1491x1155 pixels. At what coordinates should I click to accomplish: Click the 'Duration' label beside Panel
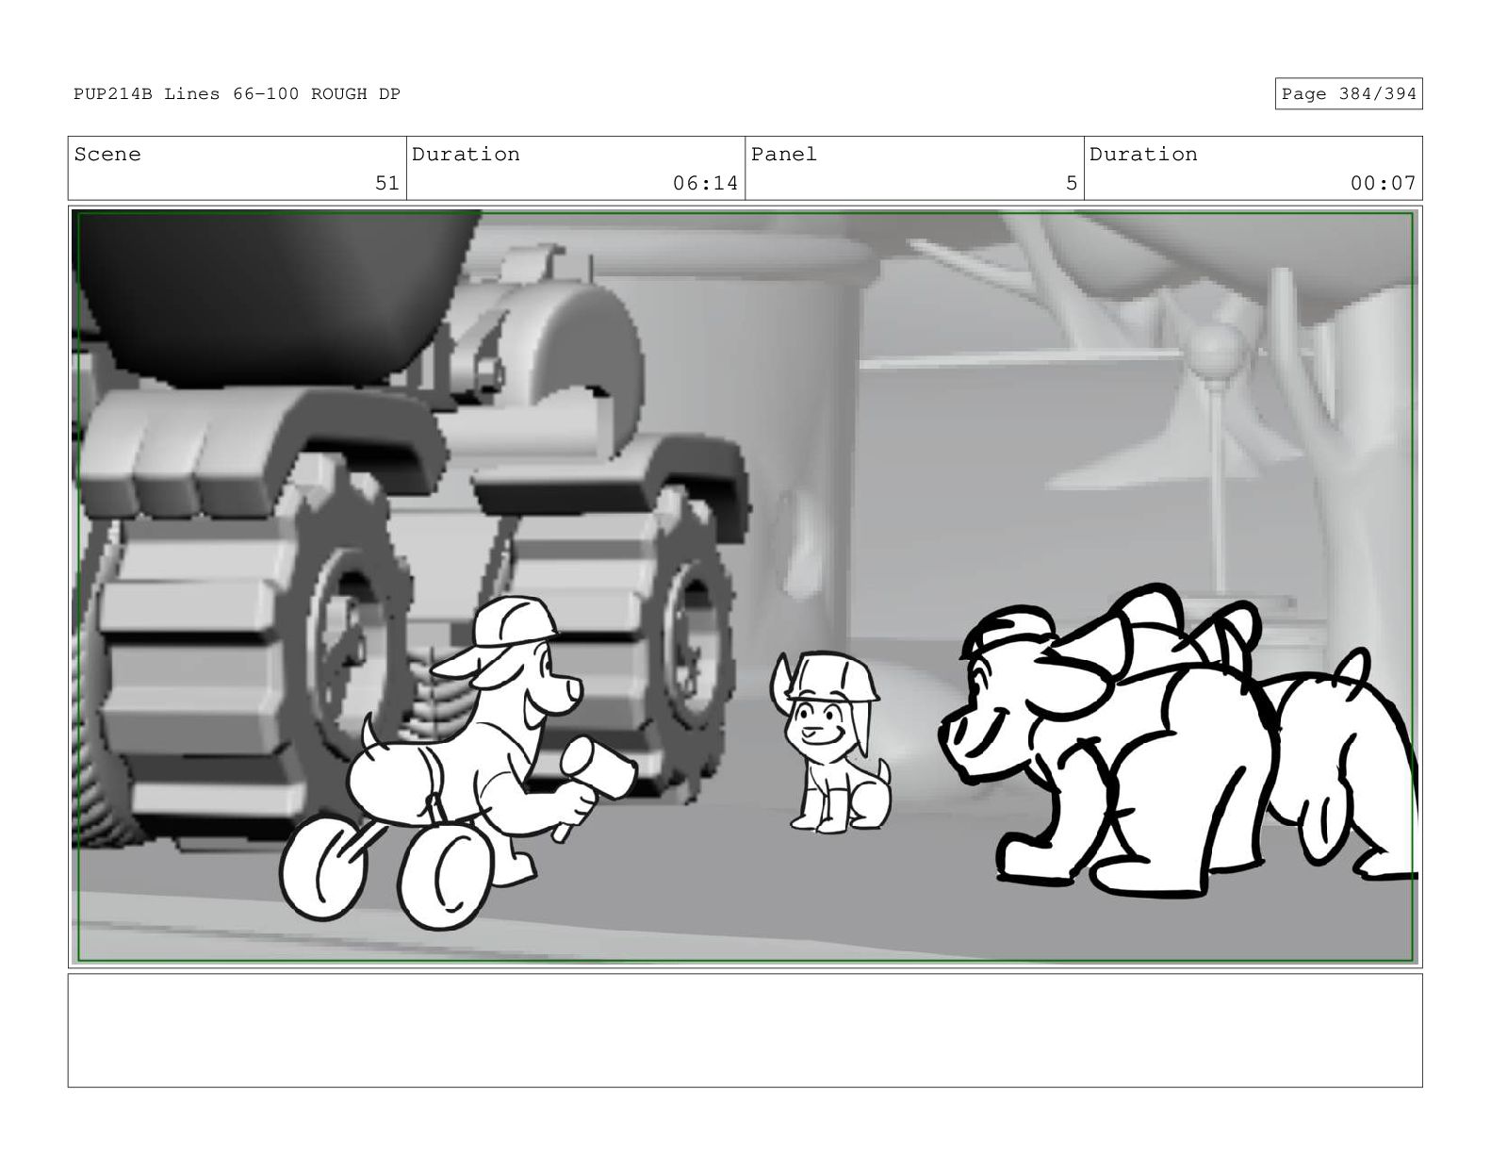coord(1143,155)
